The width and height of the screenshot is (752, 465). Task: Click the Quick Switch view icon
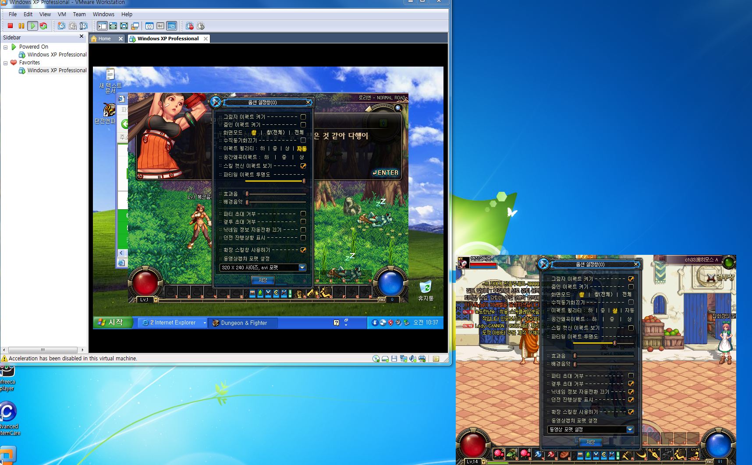click(113, 26)
